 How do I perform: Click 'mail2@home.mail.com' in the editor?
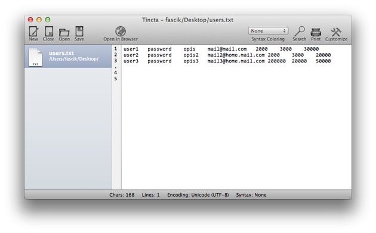236,55
